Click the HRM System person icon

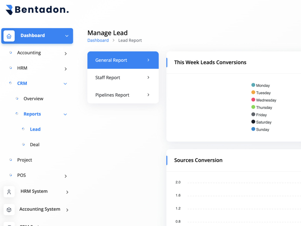pos(9,192)
